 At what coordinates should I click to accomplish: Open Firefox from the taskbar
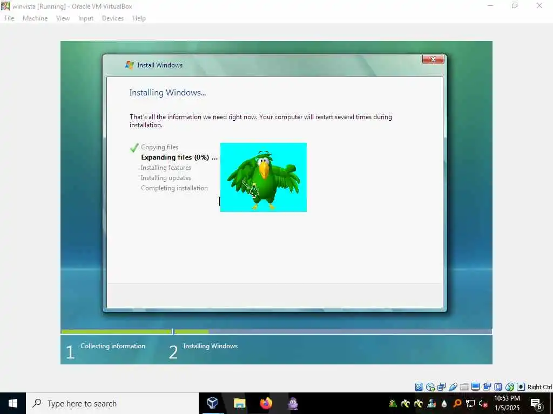coord(266,403)
